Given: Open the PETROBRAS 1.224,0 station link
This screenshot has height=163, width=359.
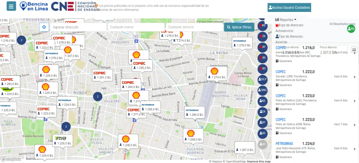Looking at the screenshot, I should click(x=284, y=144).
